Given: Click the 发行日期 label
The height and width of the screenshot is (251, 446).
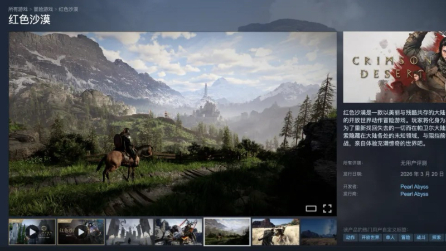Looking at the screenshot, I should click(353, 174).
